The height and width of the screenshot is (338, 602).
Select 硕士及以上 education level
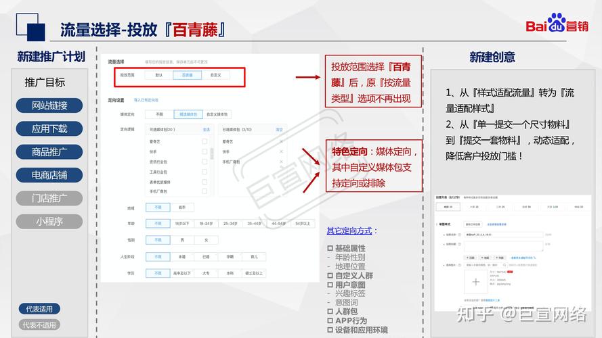pyautogui.click(x=254, y=273)
